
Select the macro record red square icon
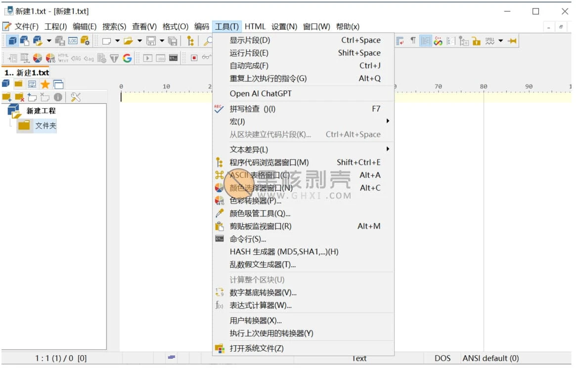pos(194,58)
